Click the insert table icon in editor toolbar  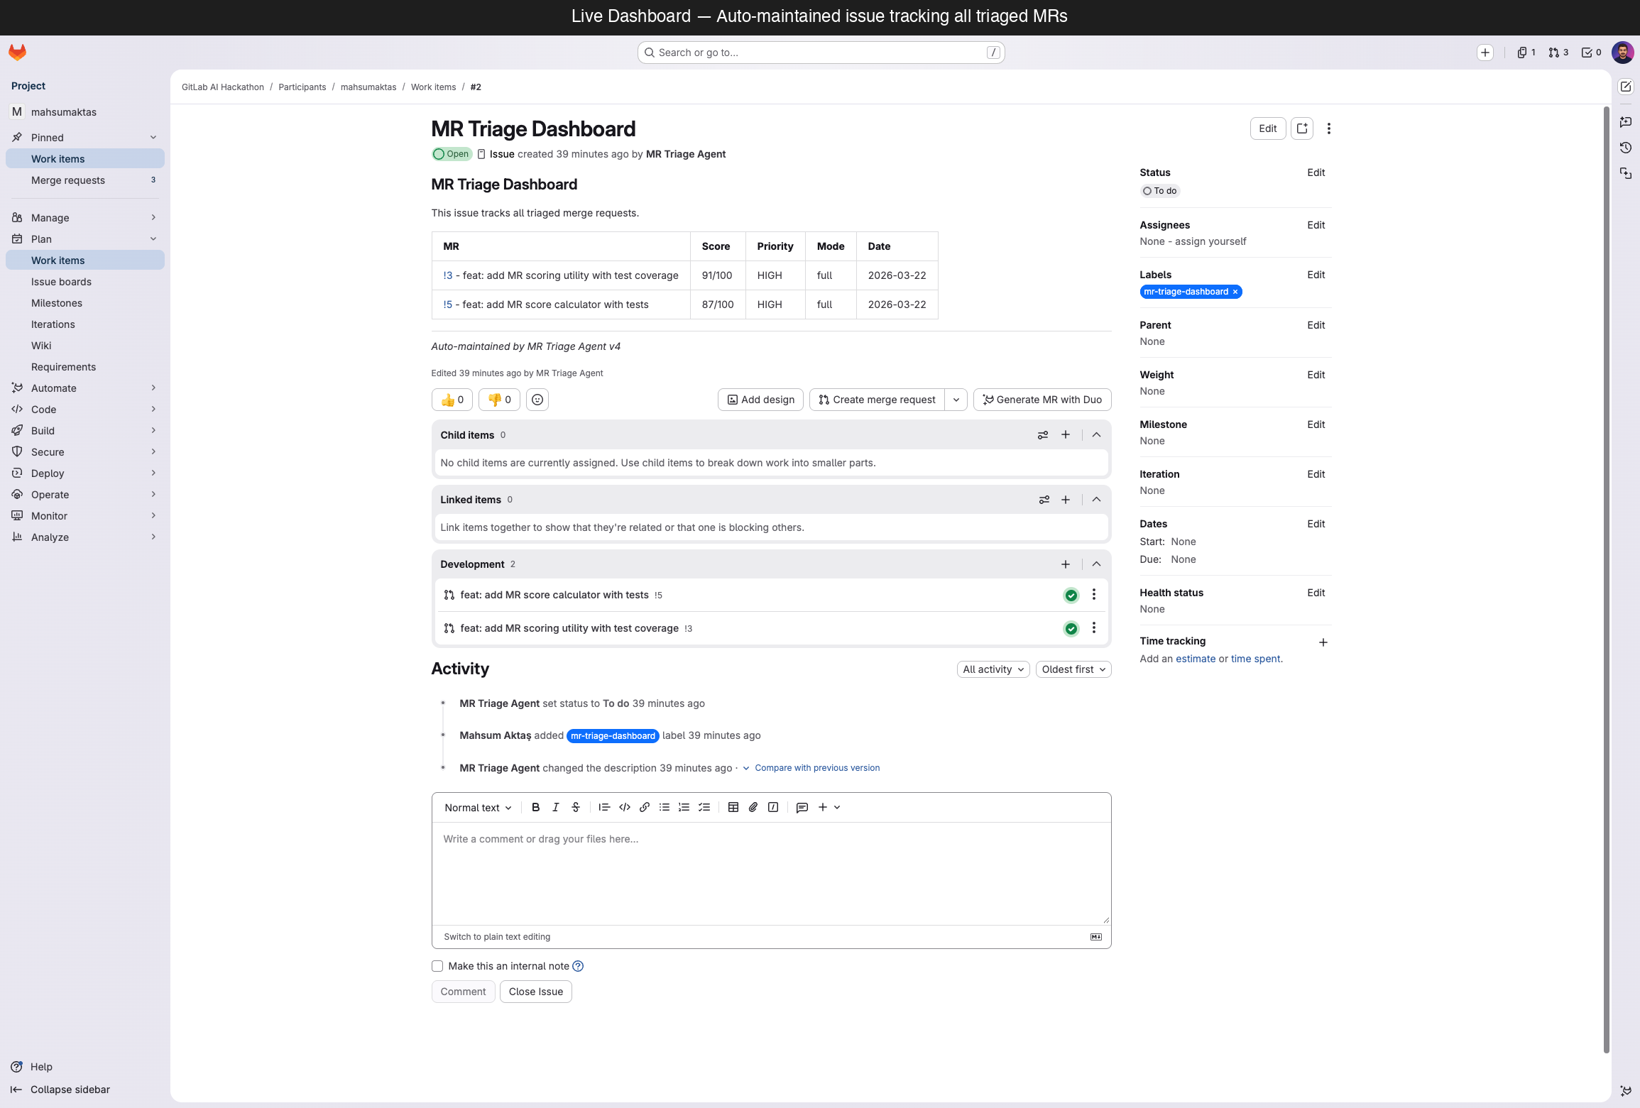(733, 807)
